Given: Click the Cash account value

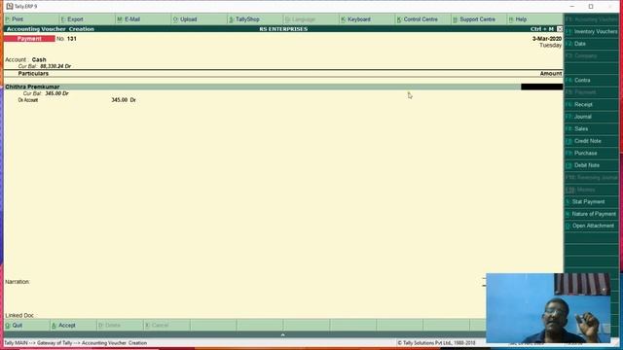Looking at the screenshot, I should pos(39,59).
